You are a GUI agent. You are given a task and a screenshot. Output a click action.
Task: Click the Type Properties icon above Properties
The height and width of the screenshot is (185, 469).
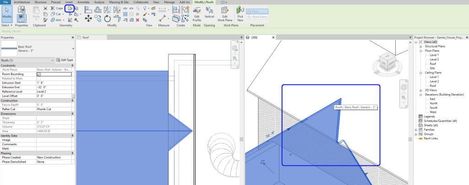click(22, 9)
